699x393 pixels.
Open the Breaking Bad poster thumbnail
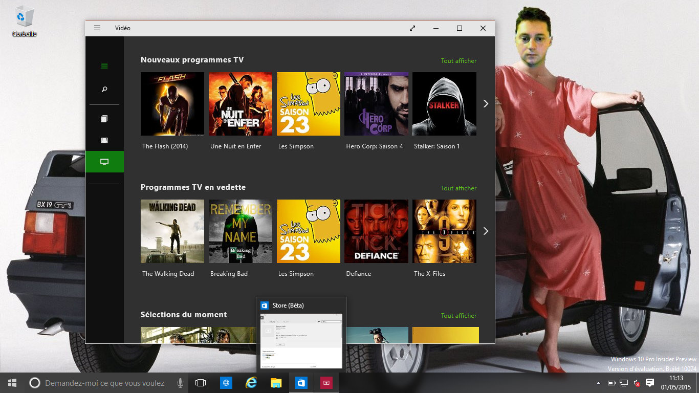[240, 231]
